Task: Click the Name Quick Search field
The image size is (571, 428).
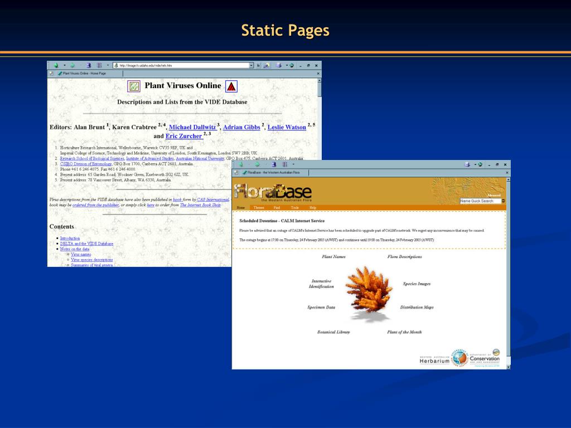Action: click(480, 201)
